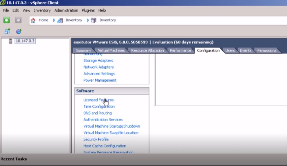Viewport: 287px width, 166px height.
Task: Switch to the Virtual Machines tab
Action: click(x=111, y=50)
